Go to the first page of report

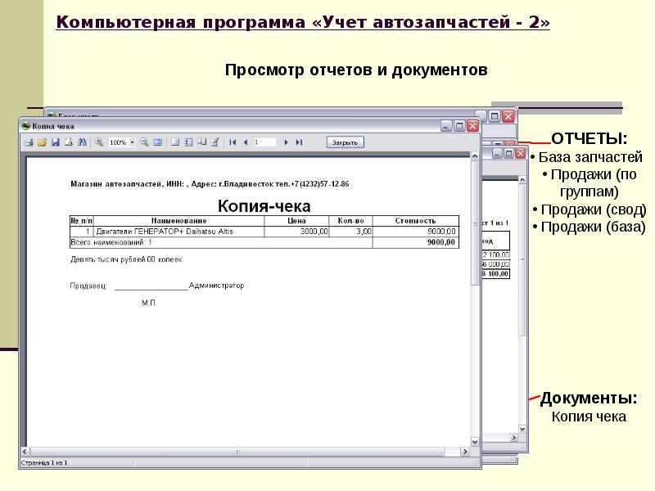(233, 142)
